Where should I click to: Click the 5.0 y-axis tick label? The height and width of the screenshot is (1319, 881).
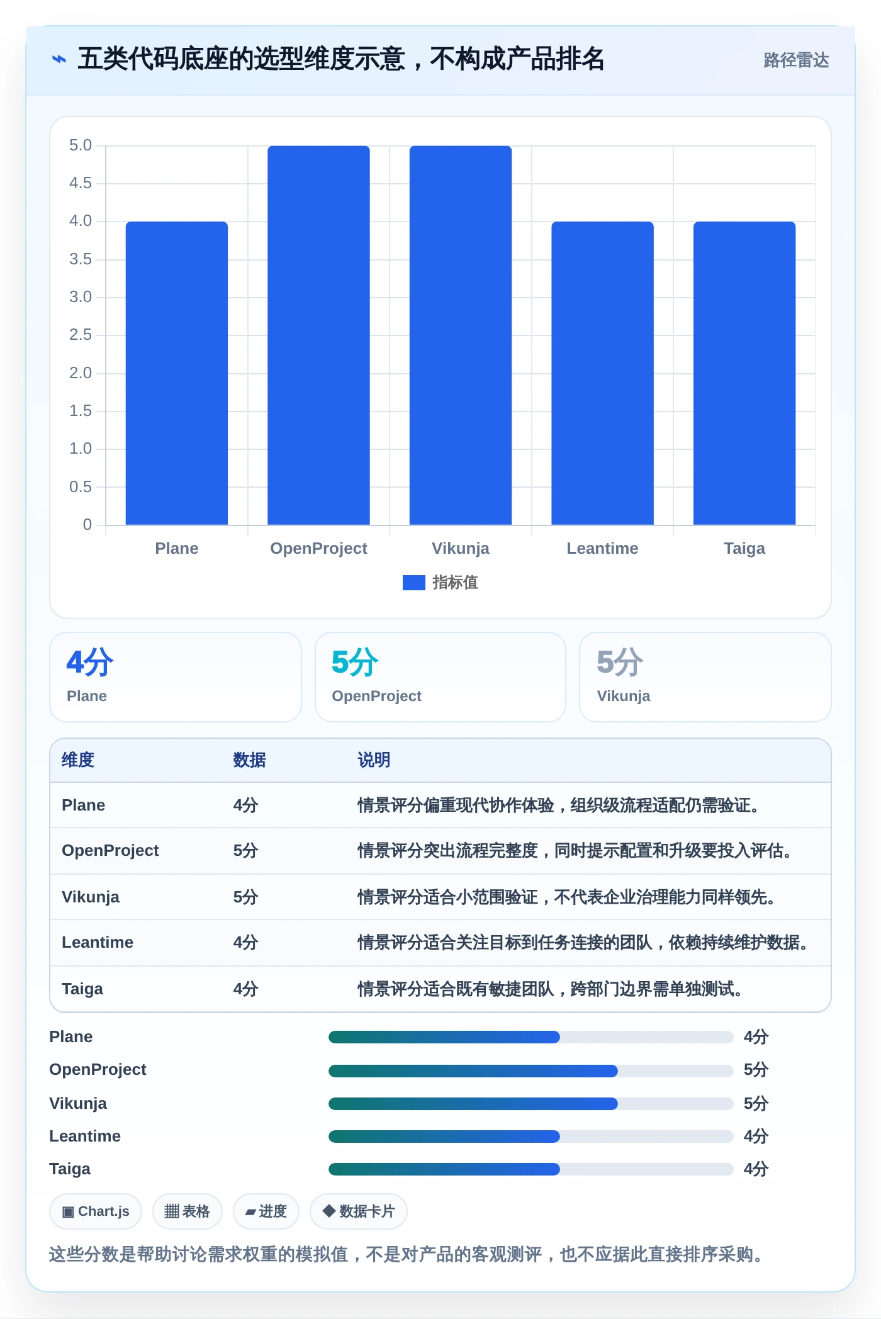pos(81,146)
